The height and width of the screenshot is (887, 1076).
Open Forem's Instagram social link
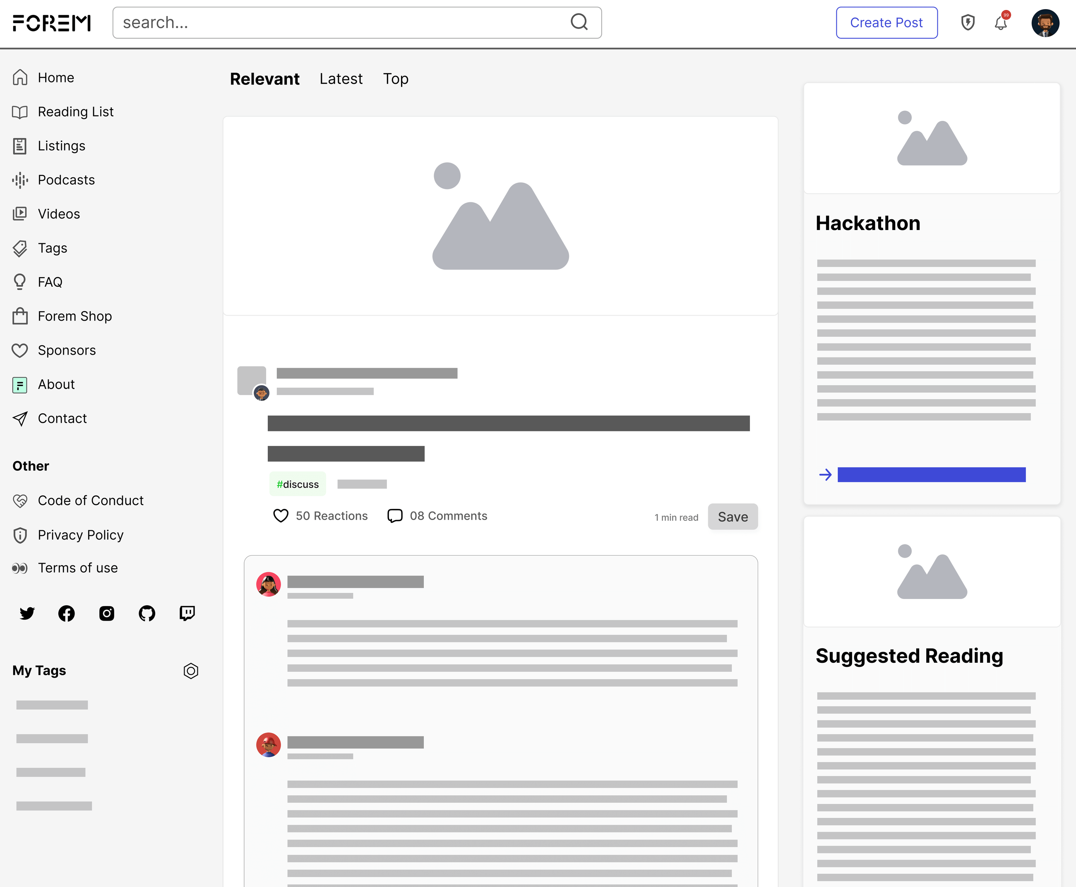tap(106, 613)
